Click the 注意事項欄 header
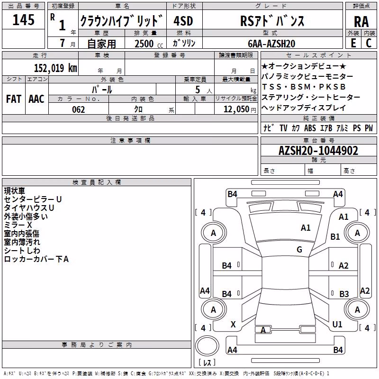 coord(130,140)
